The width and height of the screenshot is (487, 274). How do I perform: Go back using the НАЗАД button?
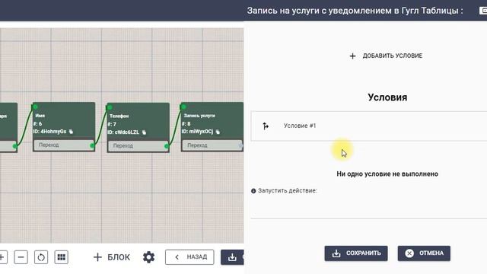(x=189, y=257)
